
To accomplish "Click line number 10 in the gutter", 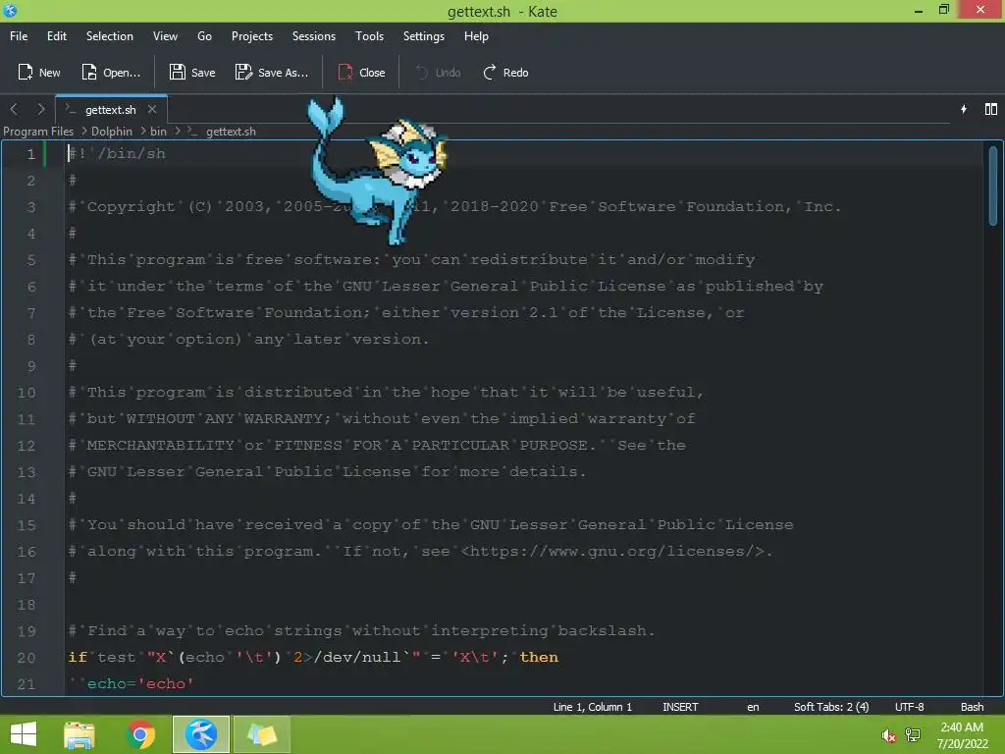I will tap(26, 393).
